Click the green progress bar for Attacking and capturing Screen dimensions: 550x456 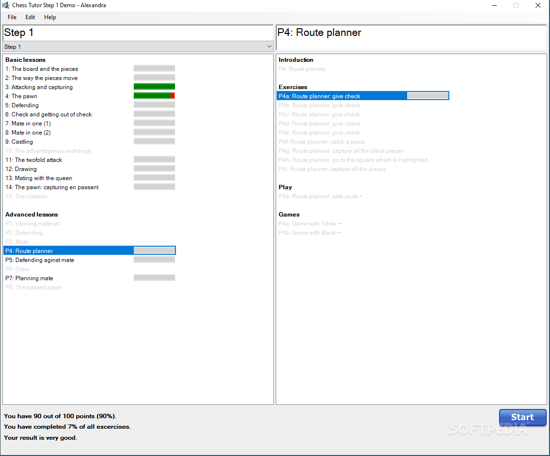tap(154, 87)
